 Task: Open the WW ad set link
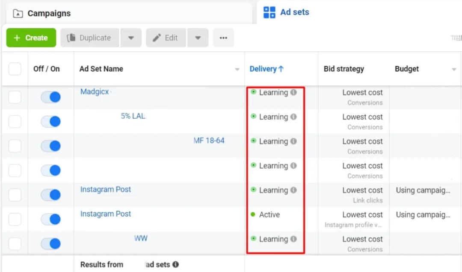click(141, 238)
